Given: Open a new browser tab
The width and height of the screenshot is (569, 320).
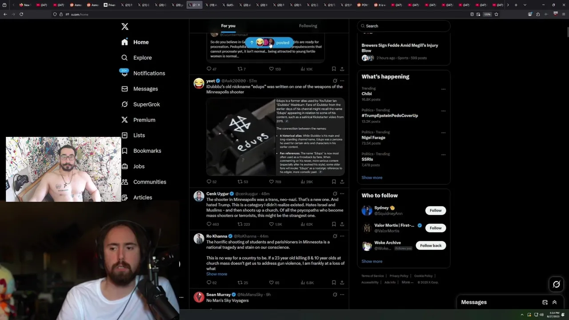Looking at the screenshot, I should (x=516, y=5).
